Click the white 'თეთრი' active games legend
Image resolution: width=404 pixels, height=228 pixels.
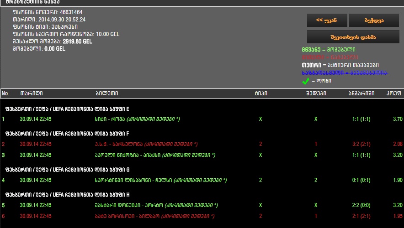pyautogui.click(x=340, y=65)
